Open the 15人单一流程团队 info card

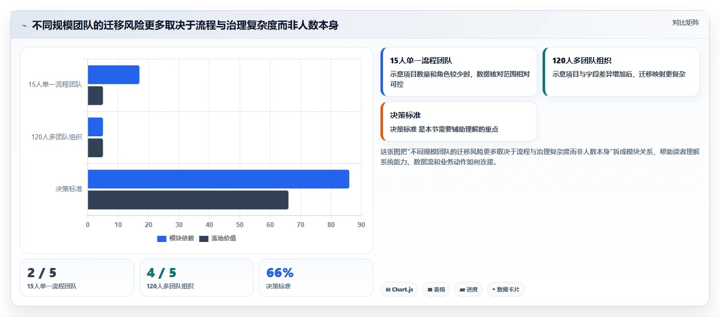click(459, 71)
